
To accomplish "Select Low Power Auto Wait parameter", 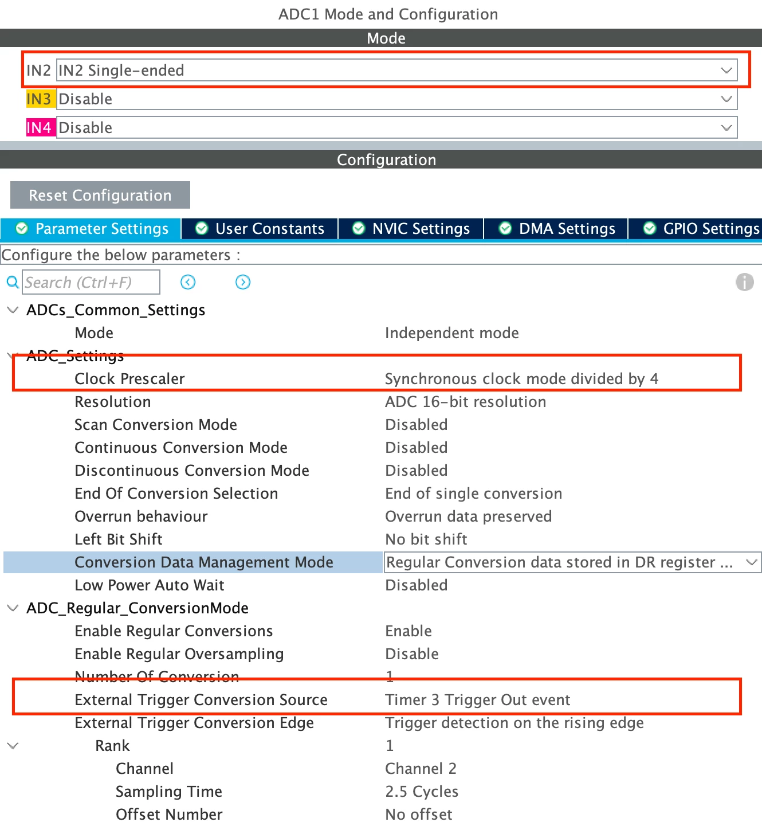I will 150,585.
